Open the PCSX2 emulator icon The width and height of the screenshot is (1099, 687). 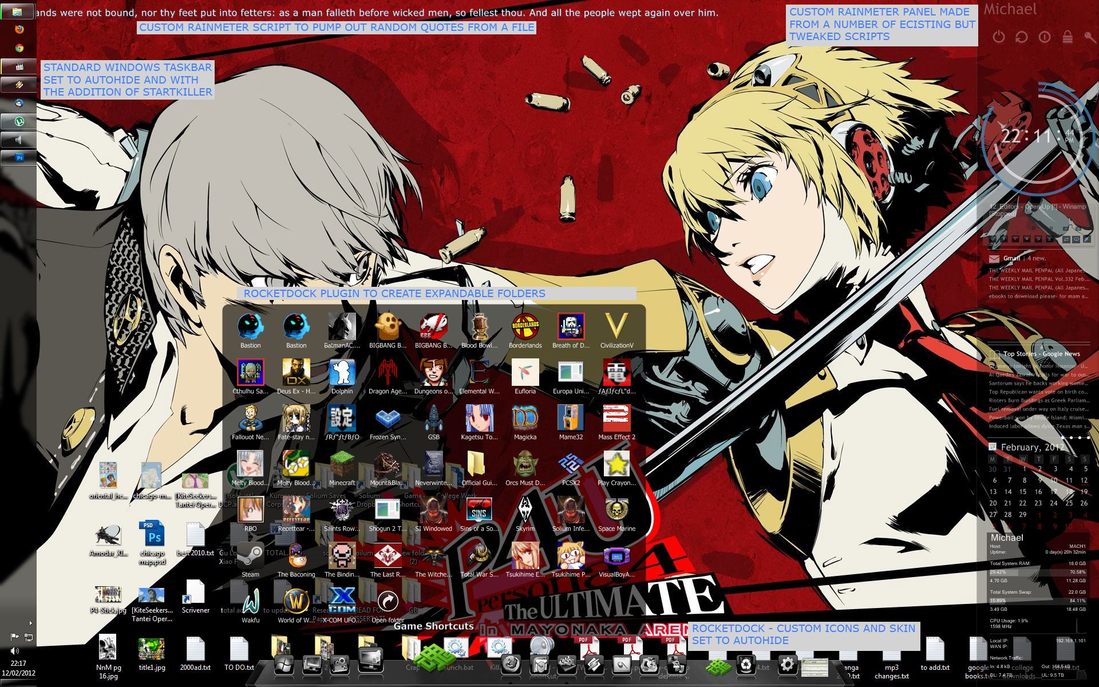(571, 468)
